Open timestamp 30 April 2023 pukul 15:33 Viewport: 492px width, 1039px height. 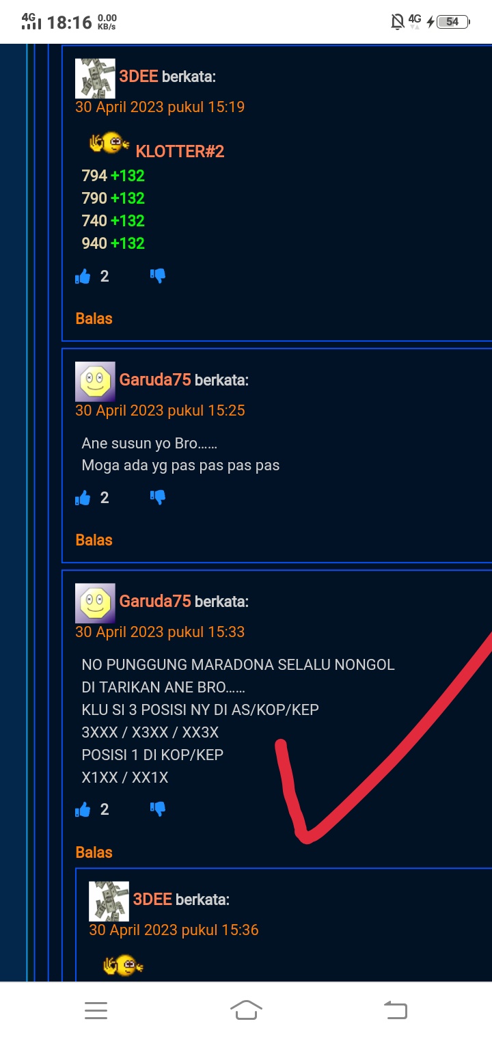160,632
